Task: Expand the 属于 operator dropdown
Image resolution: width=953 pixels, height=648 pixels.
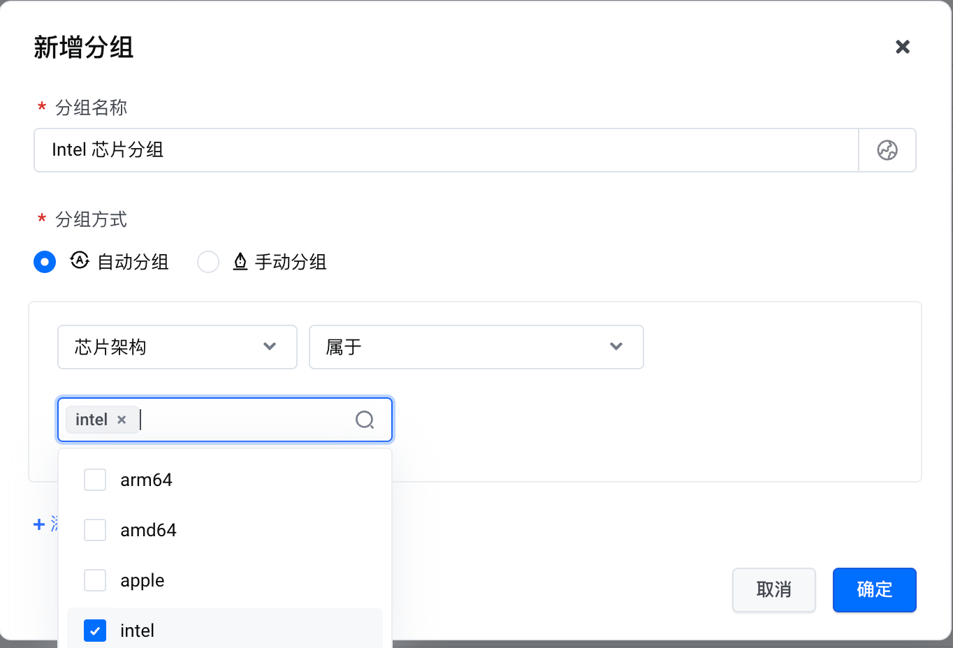Action: [x=476, y=347]
